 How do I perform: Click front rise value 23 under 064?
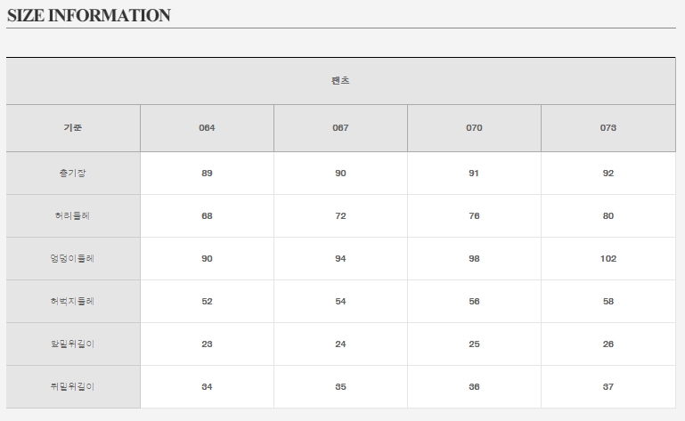point(207,344)
